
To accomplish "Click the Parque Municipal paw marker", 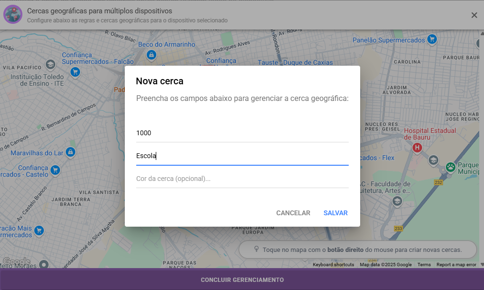I will (450, 167).
